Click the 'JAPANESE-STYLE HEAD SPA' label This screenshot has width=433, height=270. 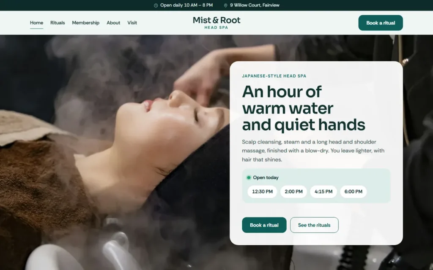click(x=274, y=76)
